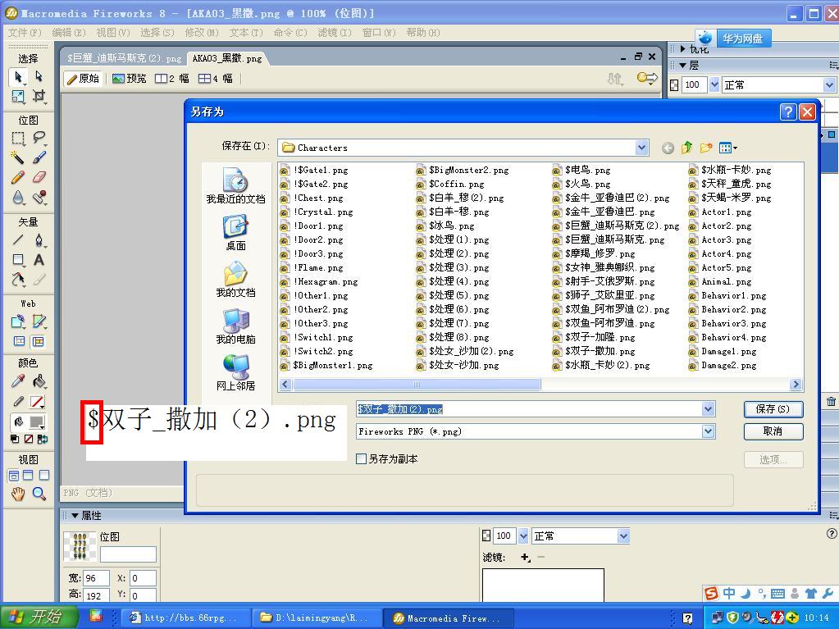839x629 pixels.
Task: Select the Line tool
Action: point(18,239)
